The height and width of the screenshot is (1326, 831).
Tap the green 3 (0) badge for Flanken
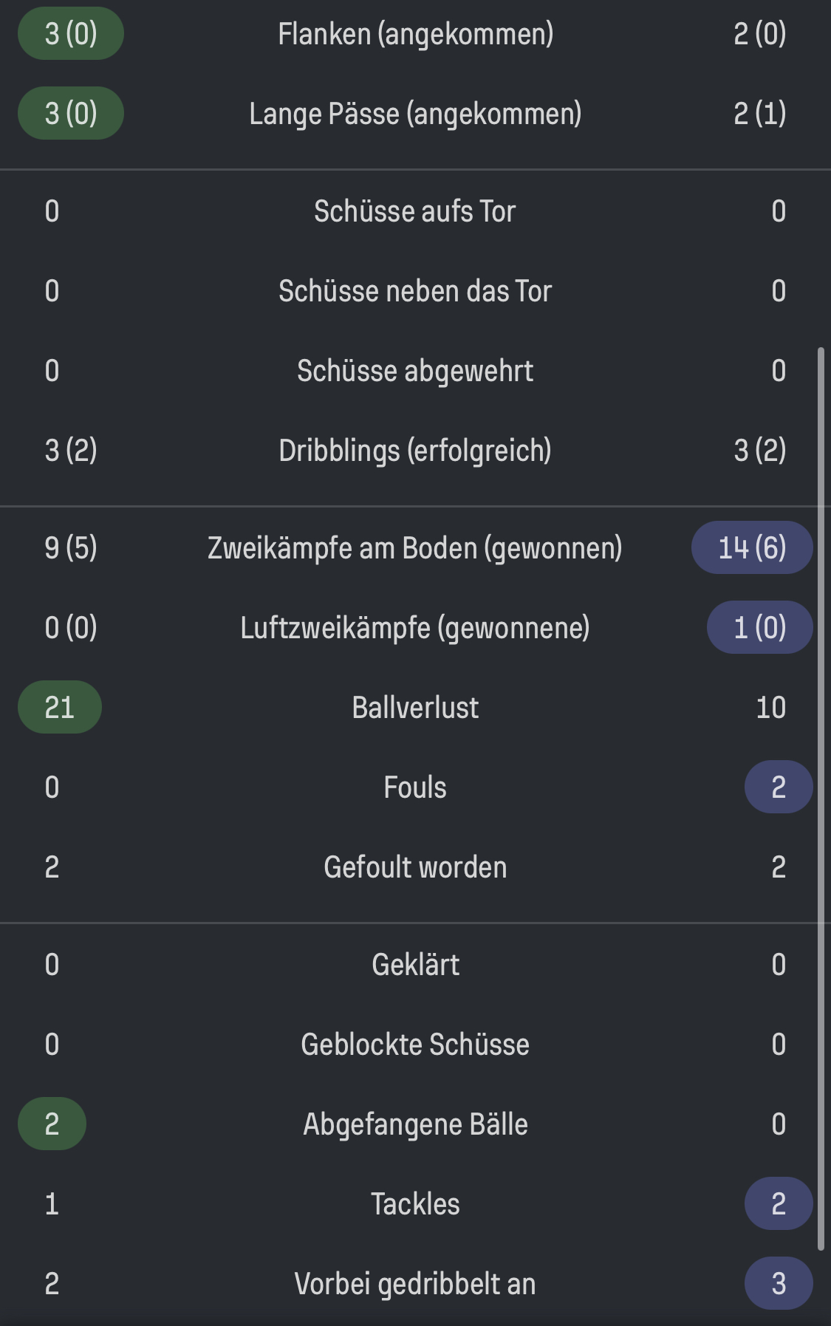coord(71,34)
